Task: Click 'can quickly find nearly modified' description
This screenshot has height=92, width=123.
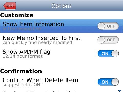Action: pyautogui.click(x=37, y=42)
